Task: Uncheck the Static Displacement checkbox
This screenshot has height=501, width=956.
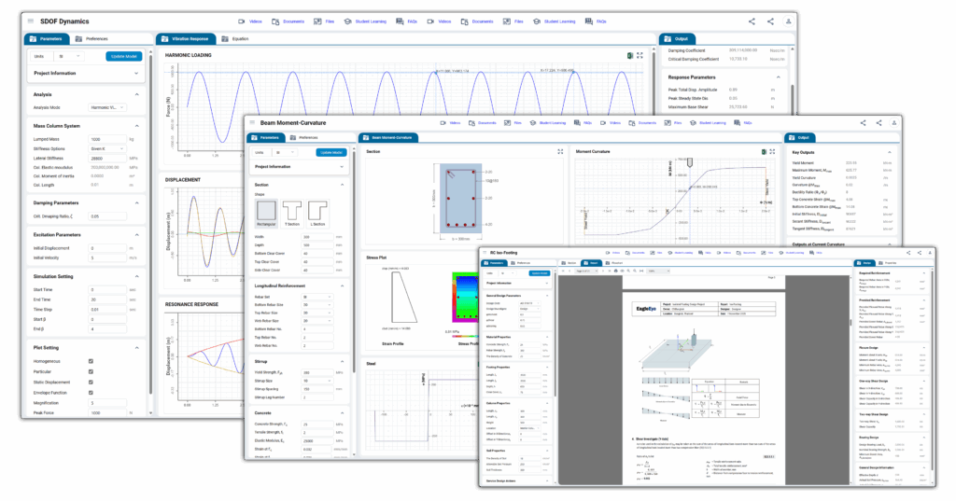Action: tap(90, 381)
